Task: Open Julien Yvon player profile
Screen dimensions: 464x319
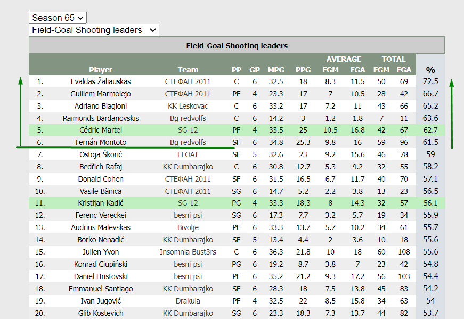Action: click(101, 252)
